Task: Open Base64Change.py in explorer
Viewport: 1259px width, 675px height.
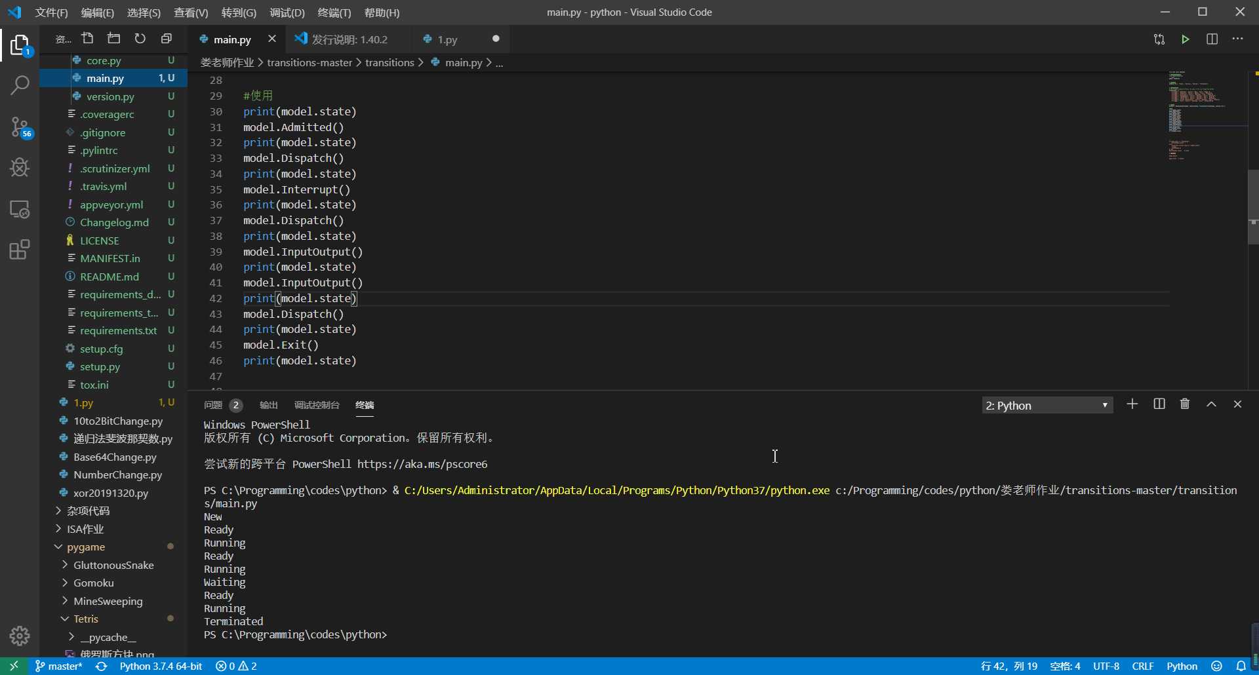Action: (x=113, y=457)
